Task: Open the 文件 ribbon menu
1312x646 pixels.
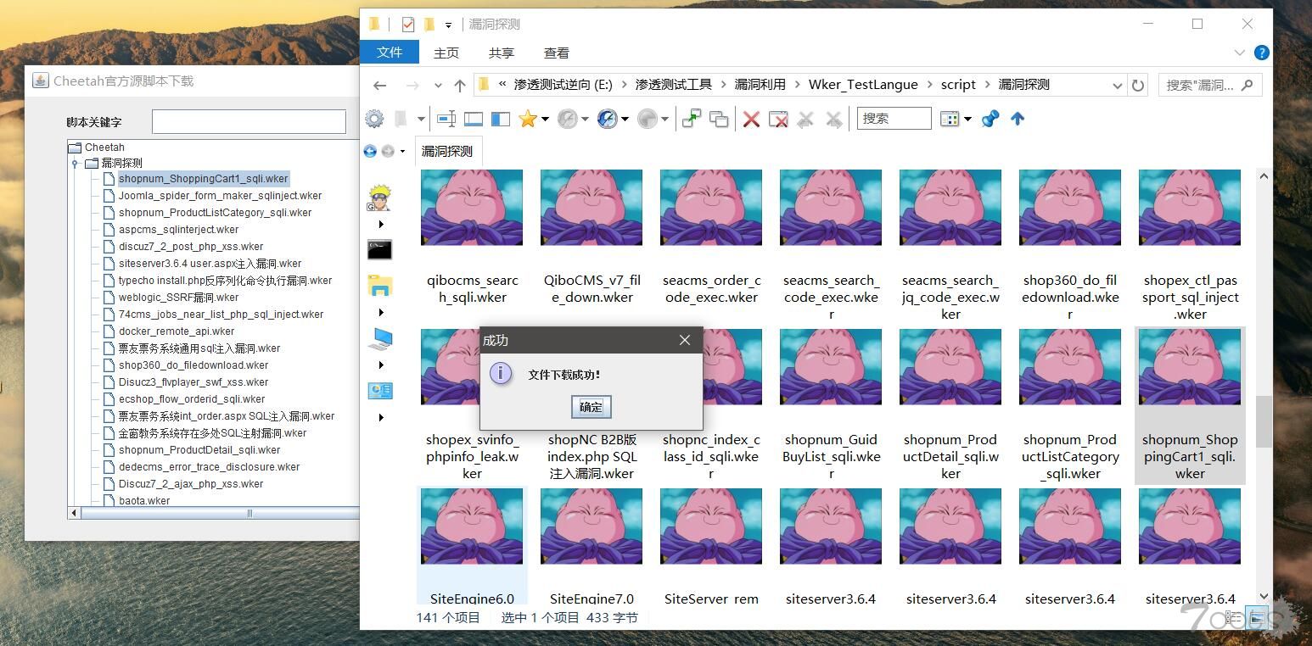Action: 390,52
